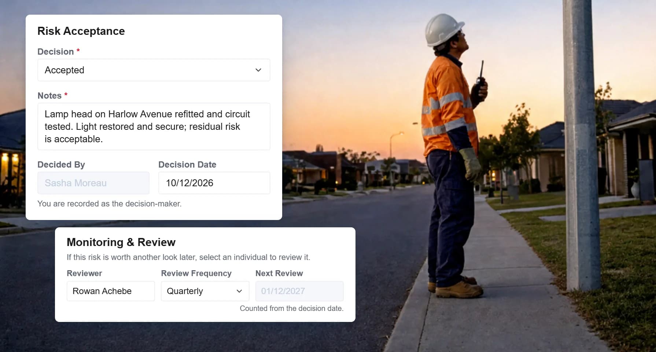Click the Notes field label
The image size is (656, 352).
coord(49,96)
